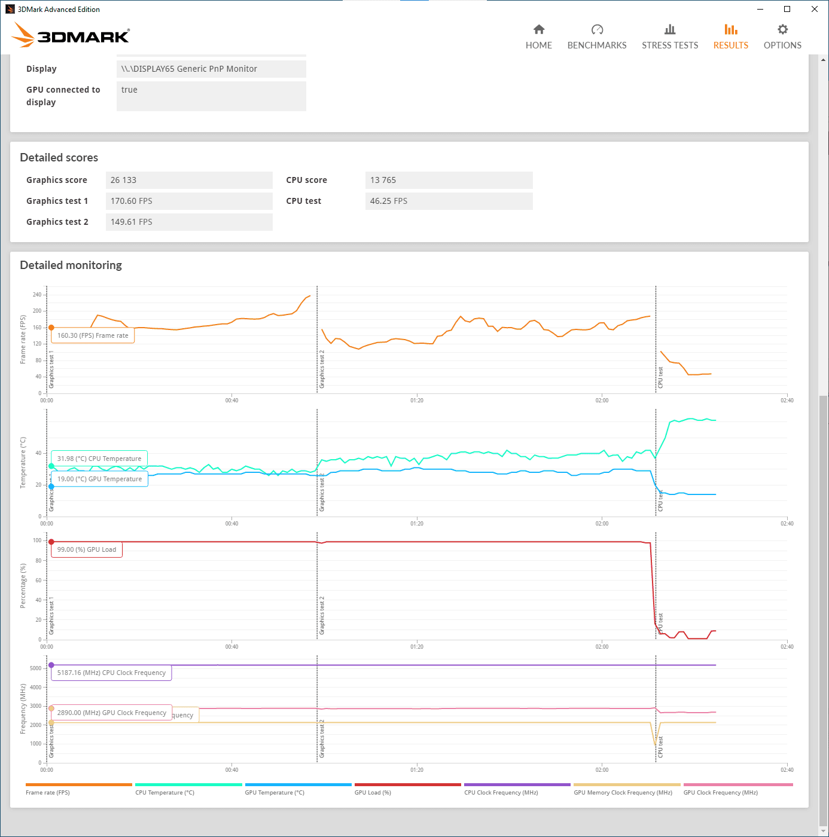Switch to STRESS TESTS tab label
Screen dimensions: 829x837
point(670,45)
